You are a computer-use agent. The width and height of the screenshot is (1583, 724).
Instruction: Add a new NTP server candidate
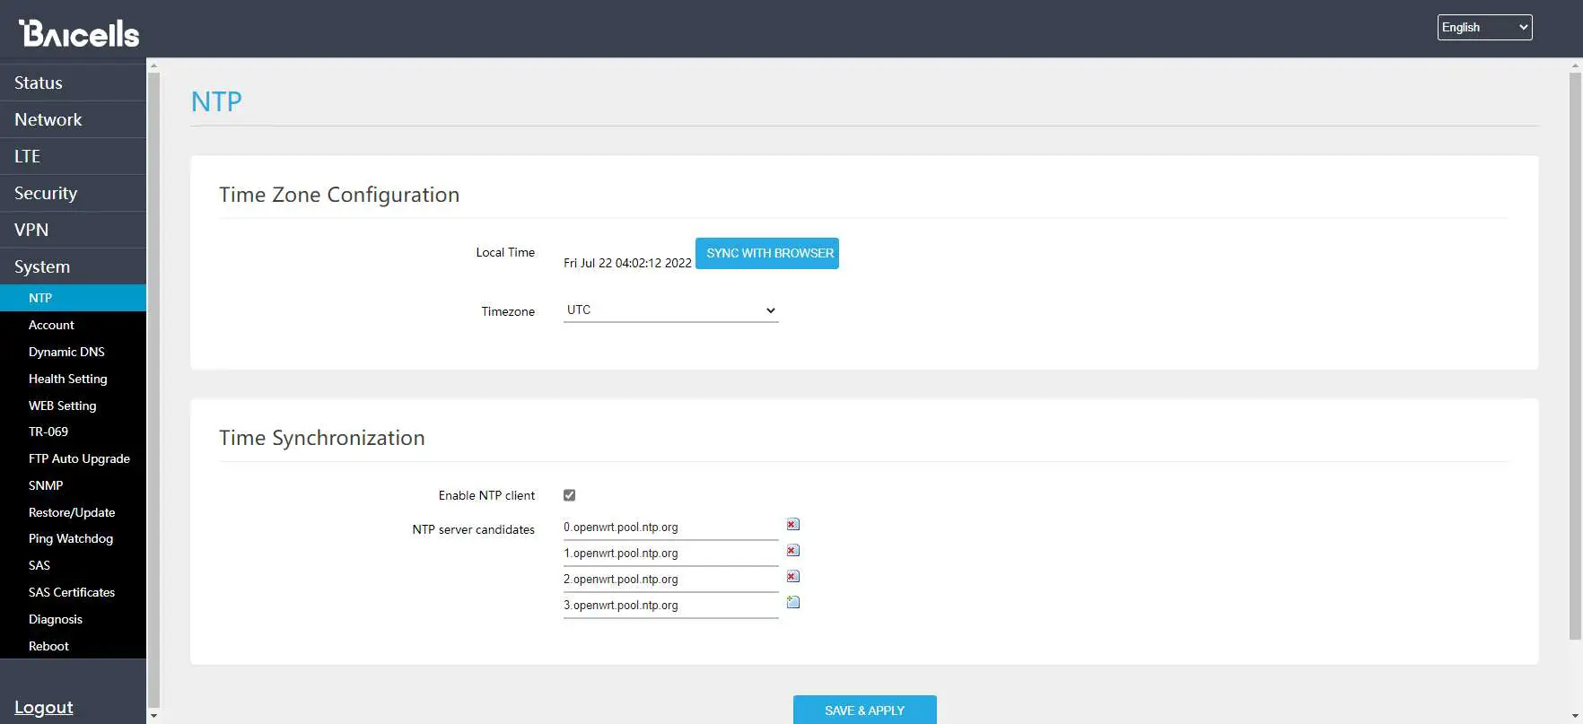[793, 603]
